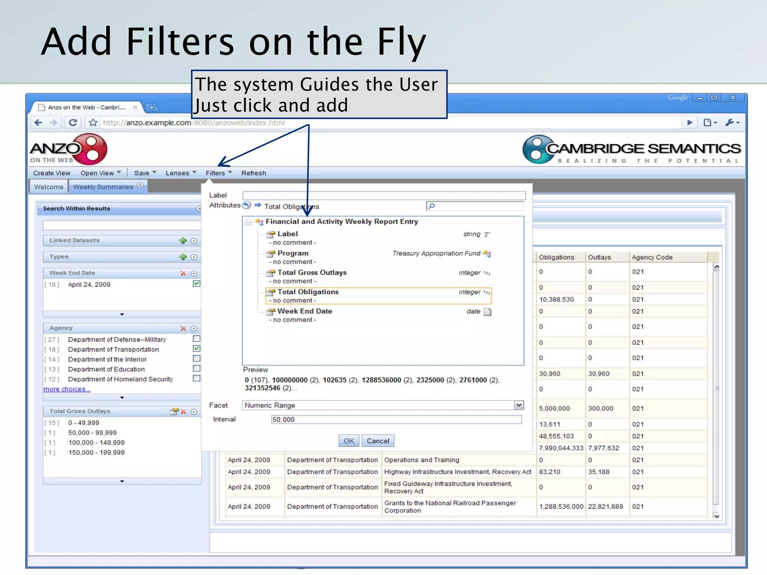This screenshot has height=575, width=767.
Task: Remove the Week End Date filter
Action: click(183, 273)
